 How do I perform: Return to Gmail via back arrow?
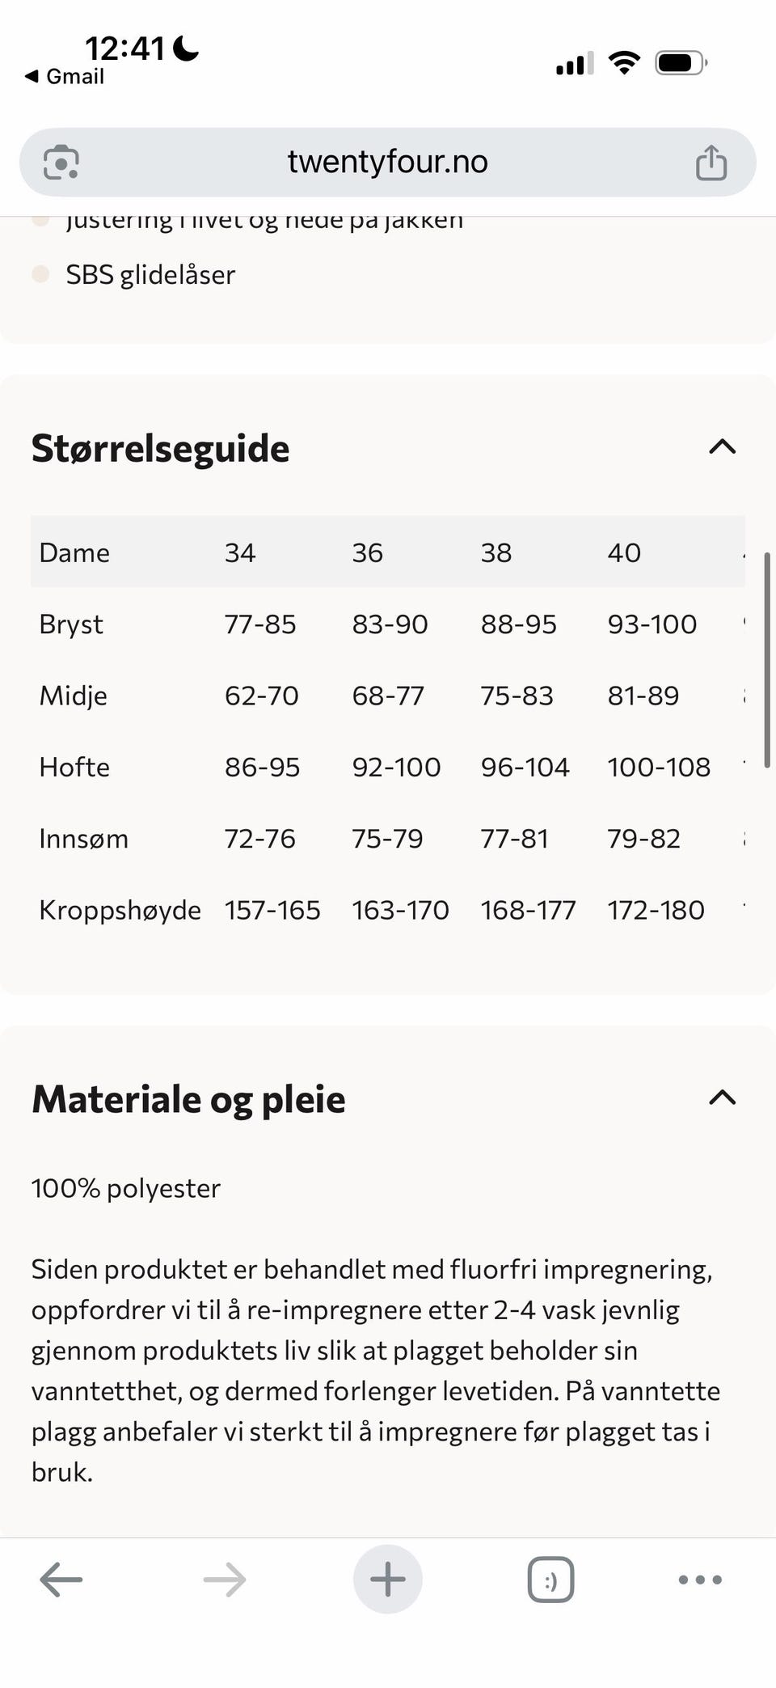65,77
